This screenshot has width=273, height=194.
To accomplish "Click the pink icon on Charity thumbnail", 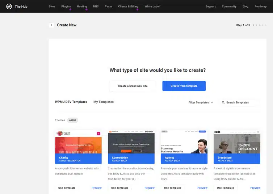I will point(98,134).
